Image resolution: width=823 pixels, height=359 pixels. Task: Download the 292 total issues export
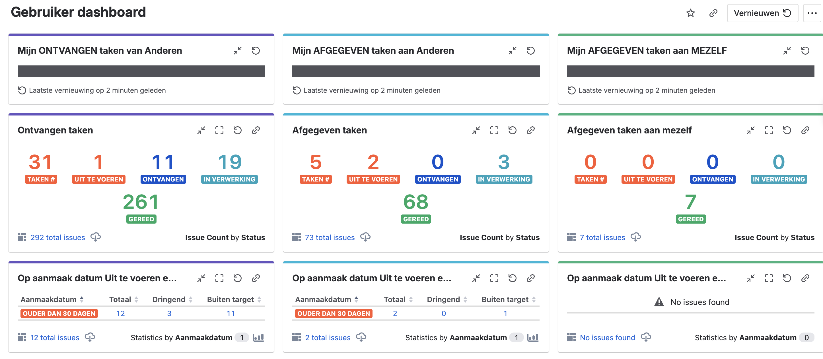point(96,237)
